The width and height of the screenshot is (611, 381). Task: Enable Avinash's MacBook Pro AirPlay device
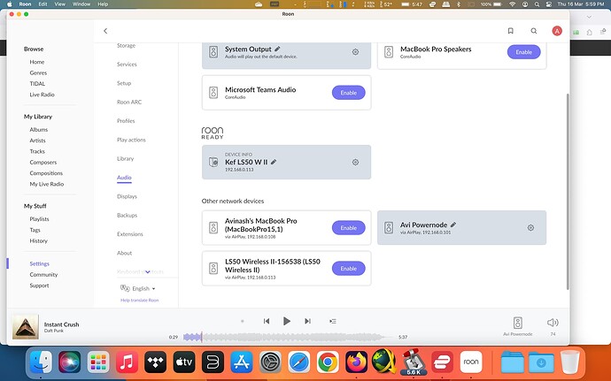[x=348, y=228]
